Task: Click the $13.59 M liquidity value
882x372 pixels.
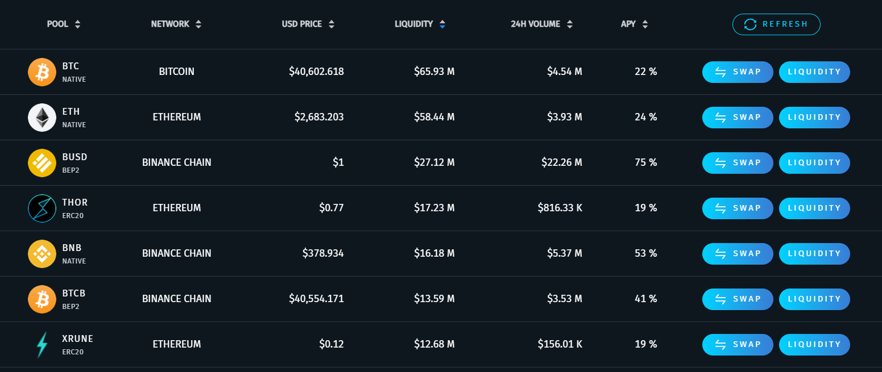Action: point(434,299)
